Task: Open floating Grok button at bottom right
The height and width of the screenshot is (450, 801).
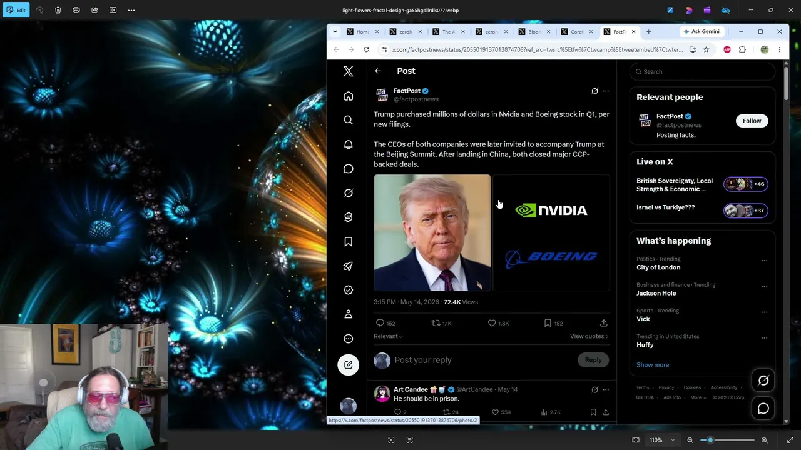Action: click(763, 381)
